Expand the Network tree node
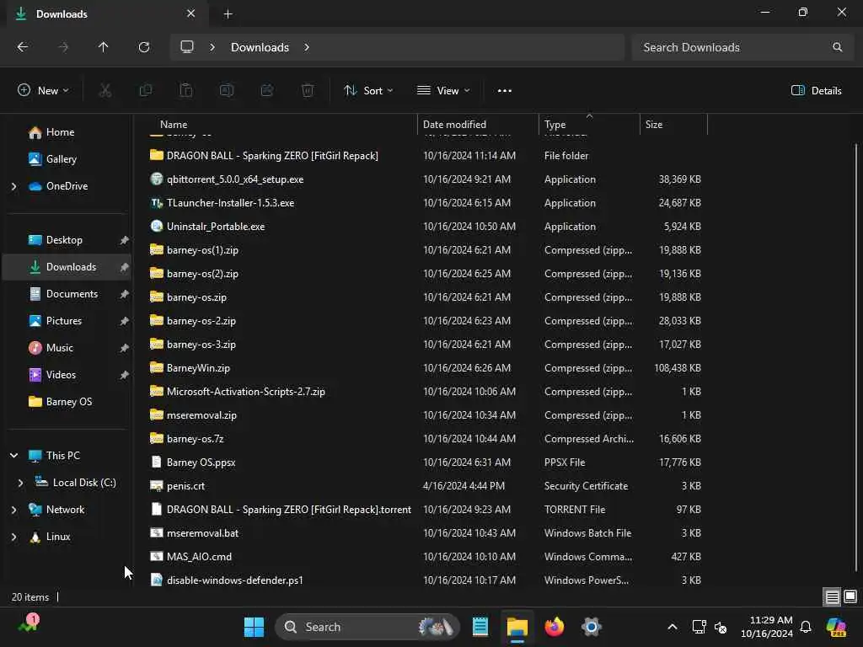863x647 pixels. click(x=13, y=510)
